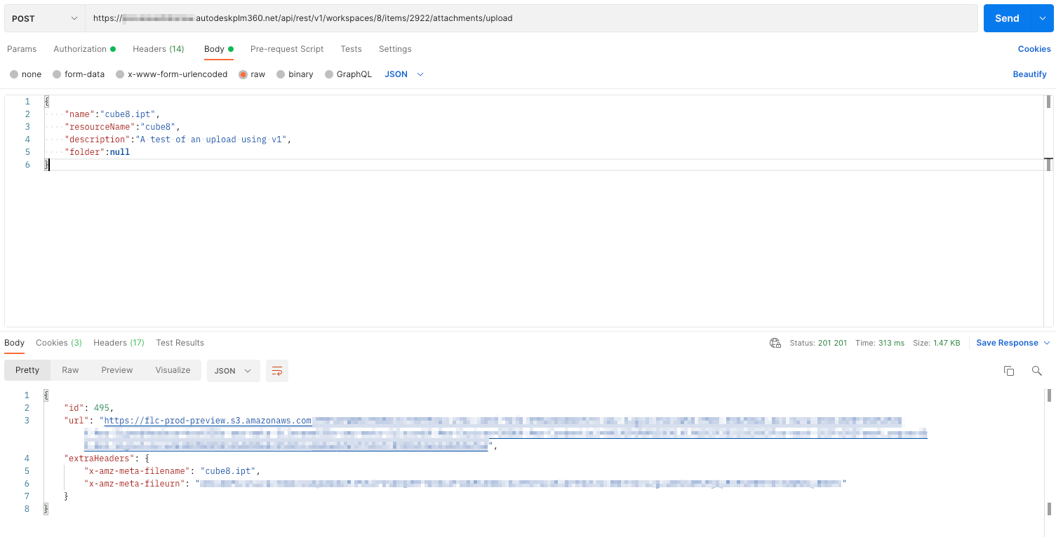Click the network globe icon
This screenshot has height=537, width=1056.
[x=775, y=343]
